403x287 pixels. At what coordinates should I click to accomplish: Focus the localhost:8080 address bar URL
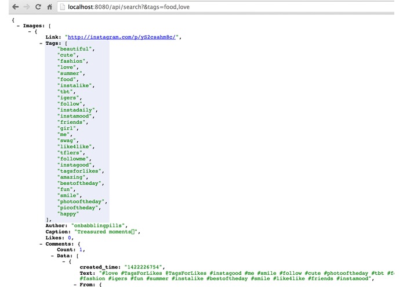[129, 7]
